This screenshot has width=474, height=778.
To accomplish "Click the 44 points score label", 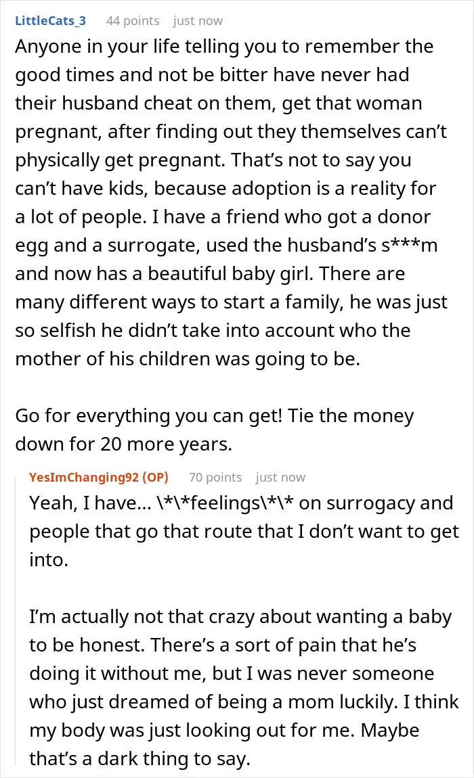I will click(133, 21).
